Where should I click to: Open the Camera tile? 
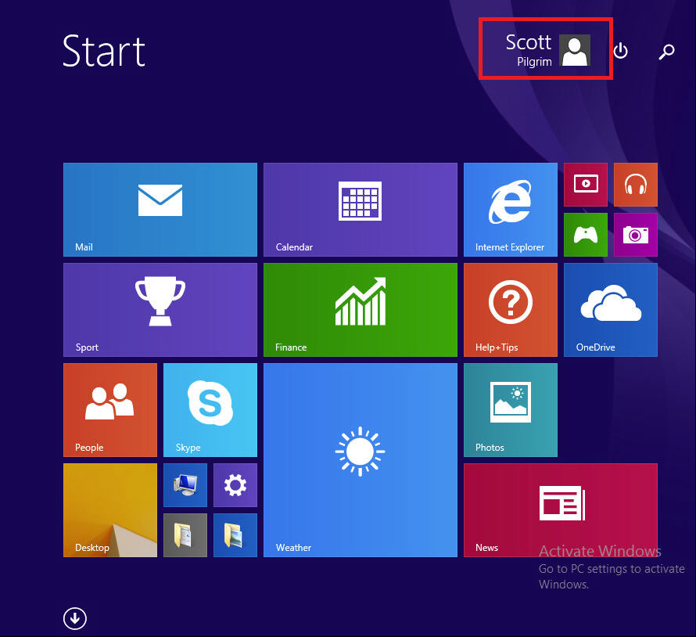[x=635, y=235]
